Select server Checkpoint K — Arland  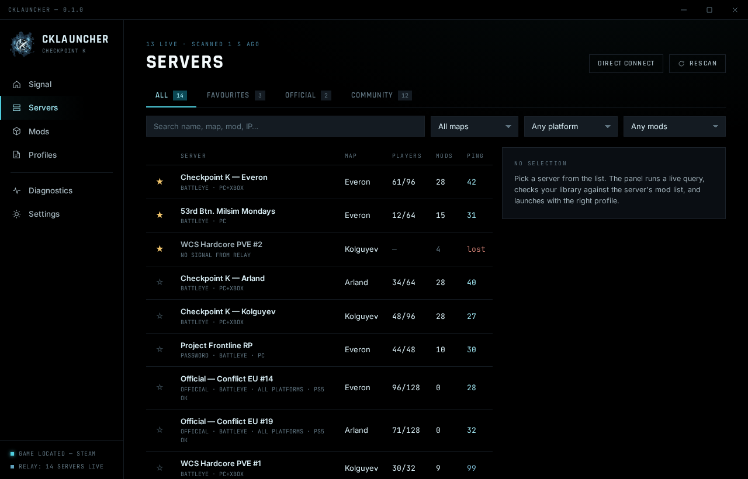coord(319,283)
